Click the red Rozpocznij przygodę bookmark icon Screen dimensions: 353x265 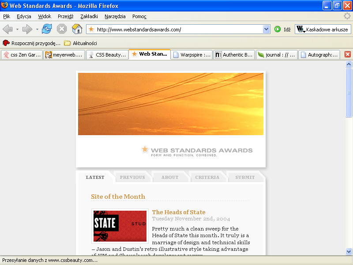[6, 43]
